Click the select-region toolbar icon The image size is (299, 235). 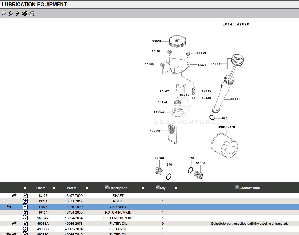pyautogui.click(x=25, y=14)
